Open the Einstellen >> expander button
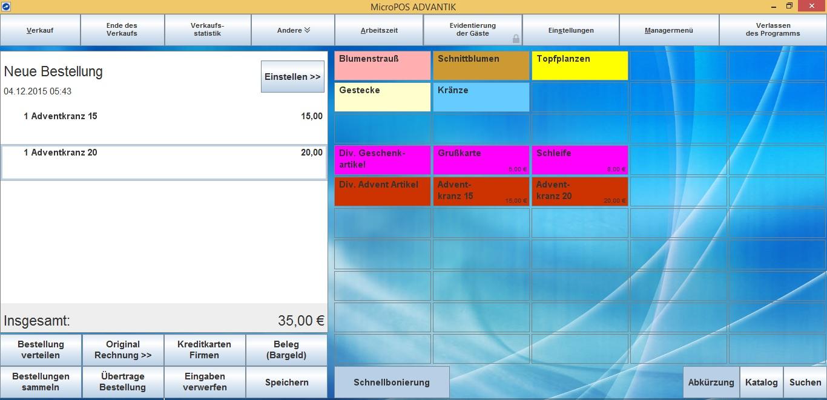The width and height of the screenshot is (827, 400). (x=292, y=77)
